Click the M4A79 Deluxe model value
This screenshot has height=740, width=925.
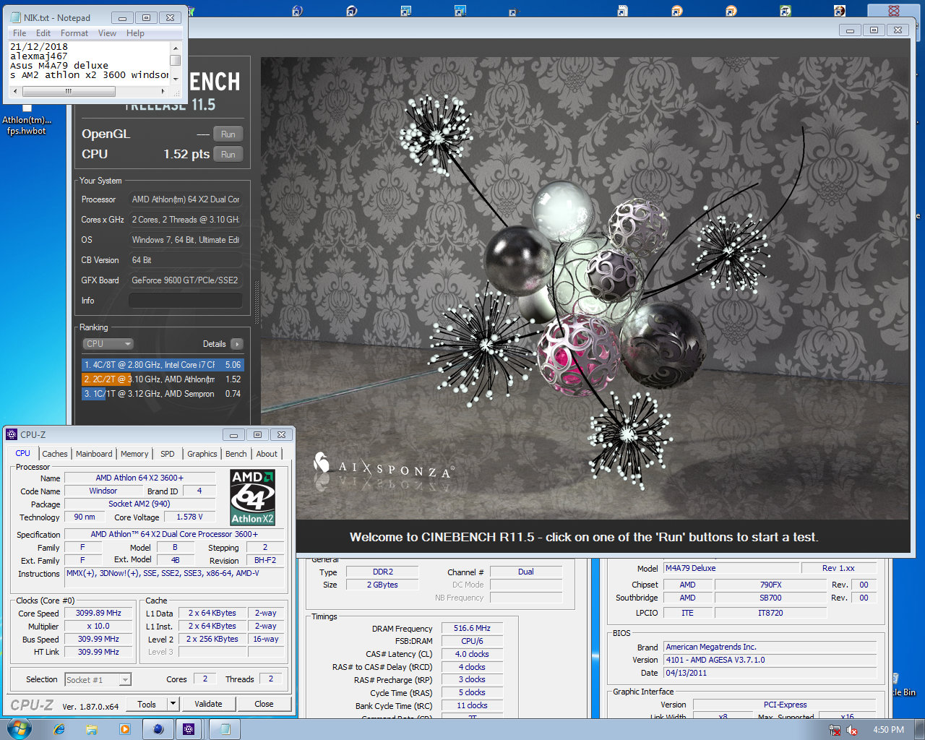point(731,568)
